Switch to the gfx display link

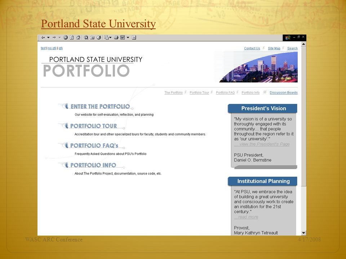coord(61,48)
